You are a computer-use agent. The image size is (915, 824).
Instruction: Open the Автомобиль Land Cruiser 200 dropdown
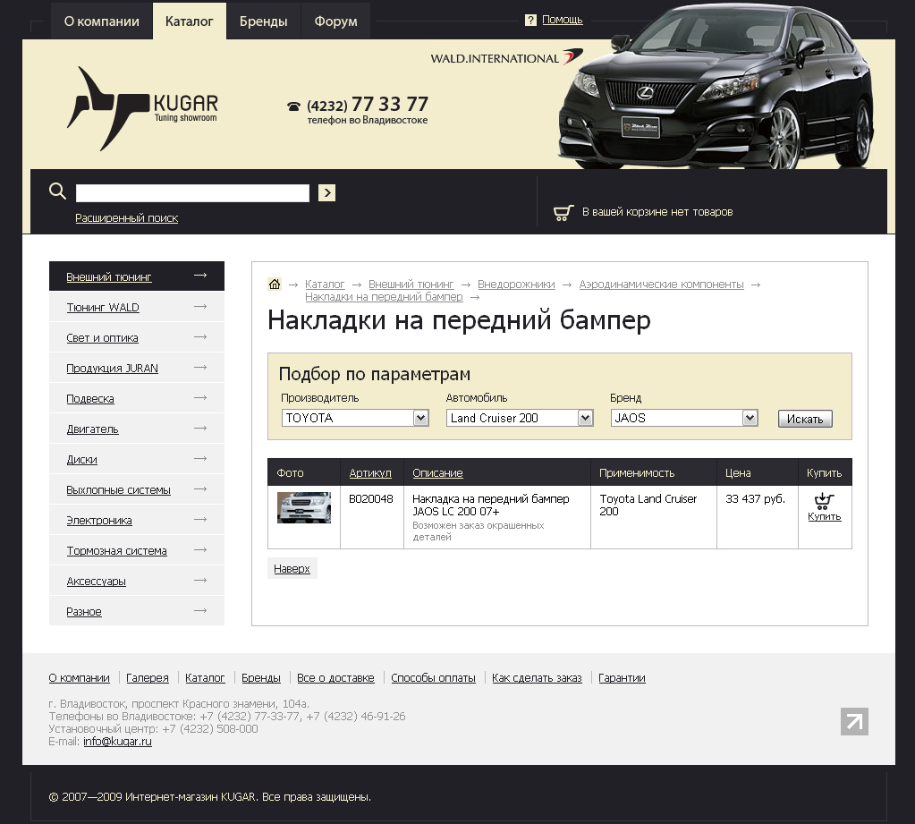click(520, 418)
